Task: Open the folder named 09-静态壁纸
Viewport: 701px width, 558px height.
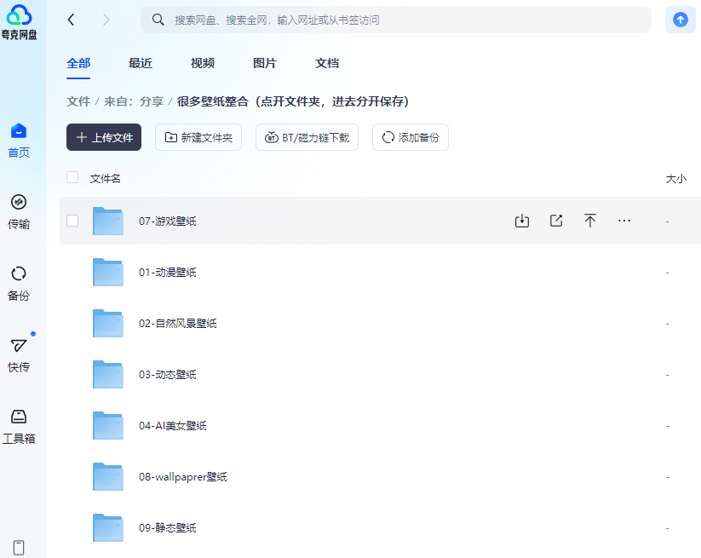Action: [x=168, y=528]
